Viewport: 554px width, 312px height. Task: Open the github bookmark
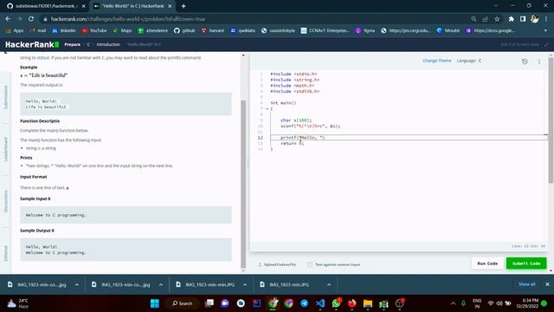(x=184, y=31)
